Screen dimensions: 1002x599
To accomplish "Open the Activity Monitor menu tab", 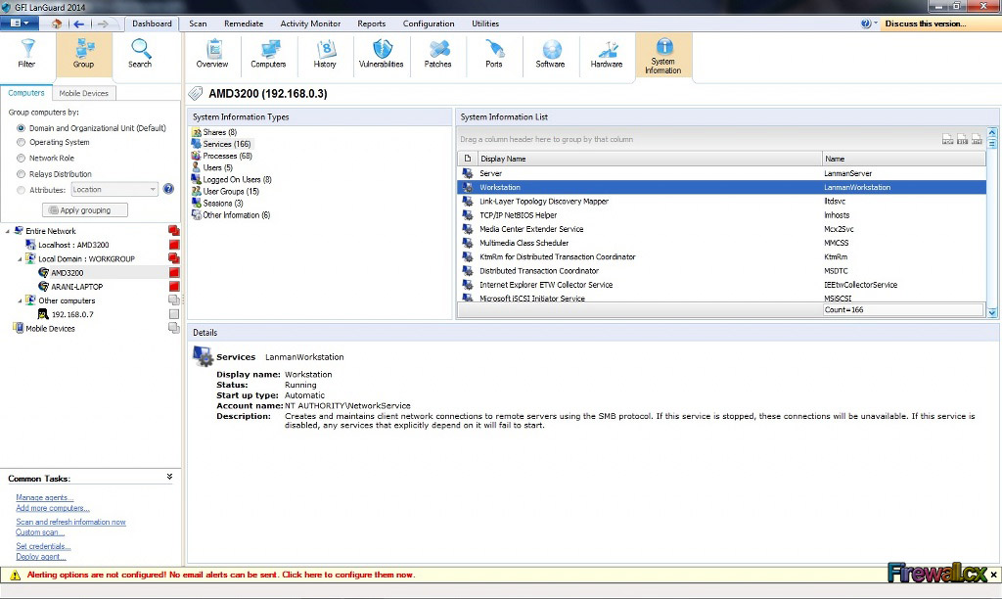I will click(310, 23).
